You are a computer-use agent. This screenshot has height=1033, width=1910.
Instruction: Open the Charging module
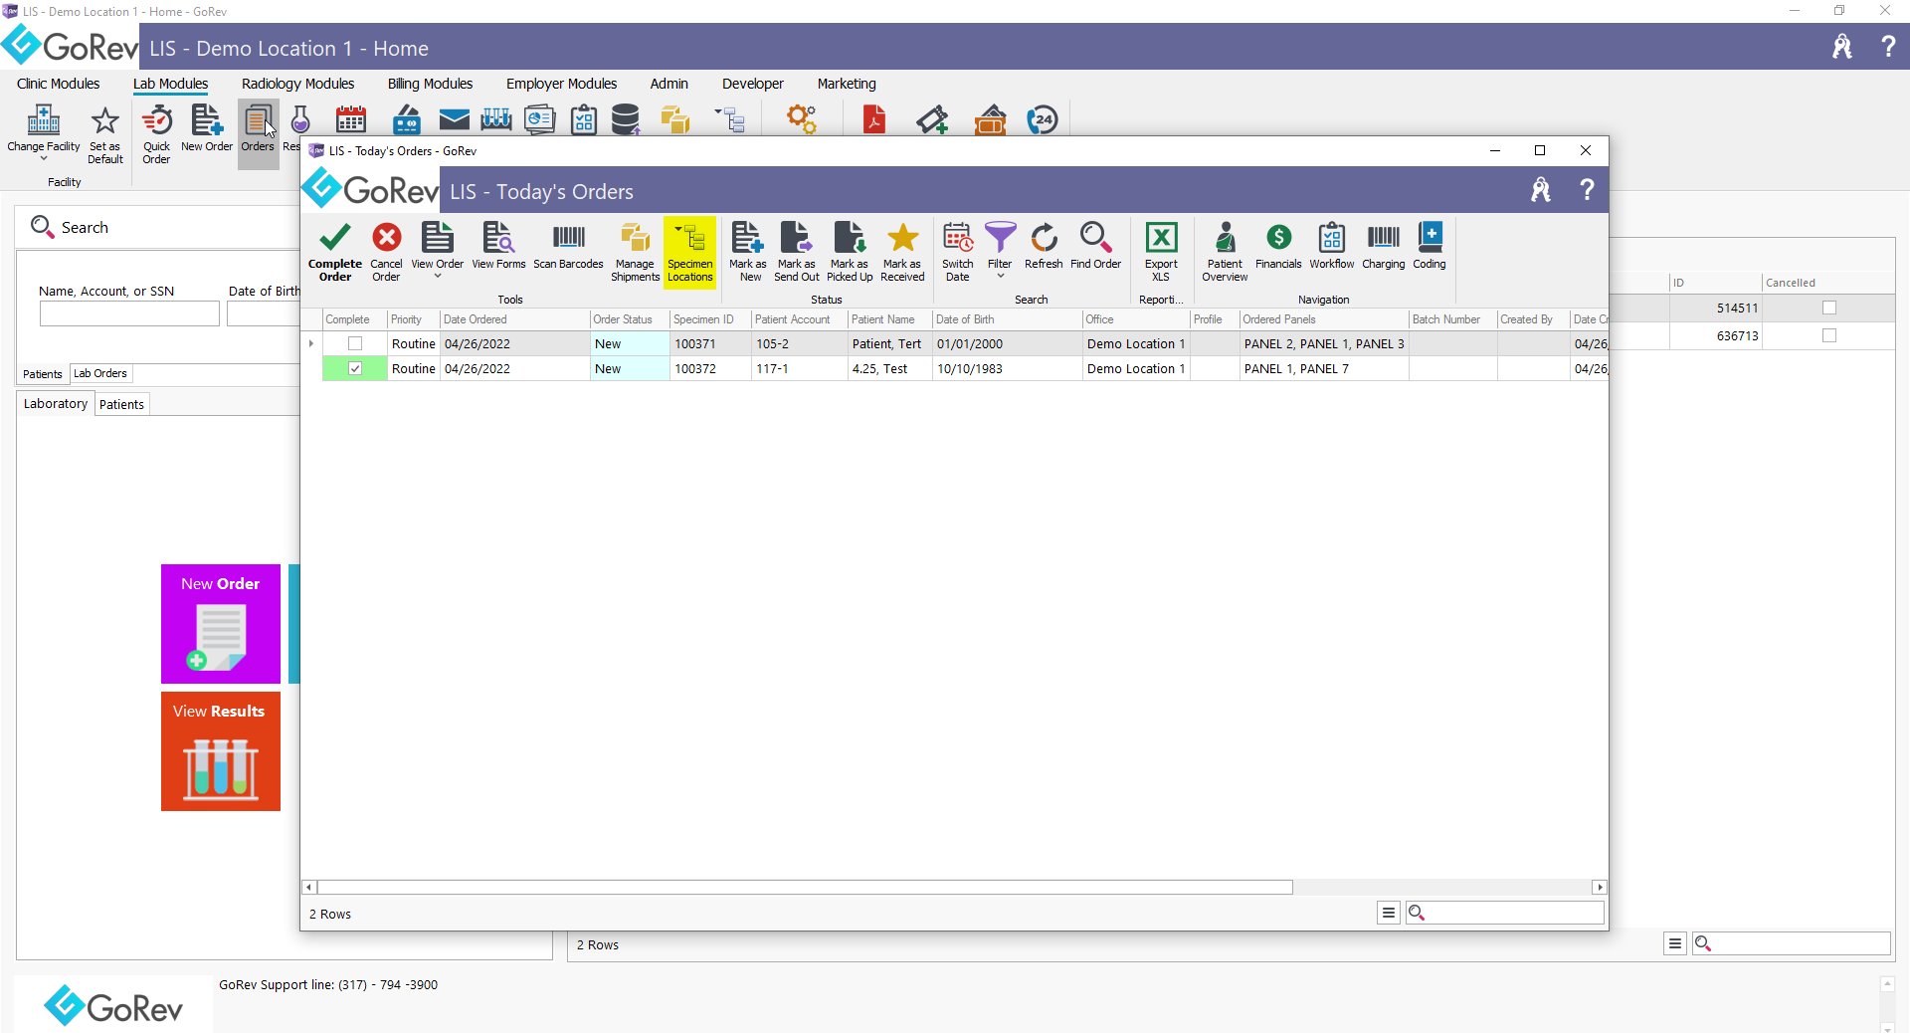pyautogui.click(x=1383, y=246)
